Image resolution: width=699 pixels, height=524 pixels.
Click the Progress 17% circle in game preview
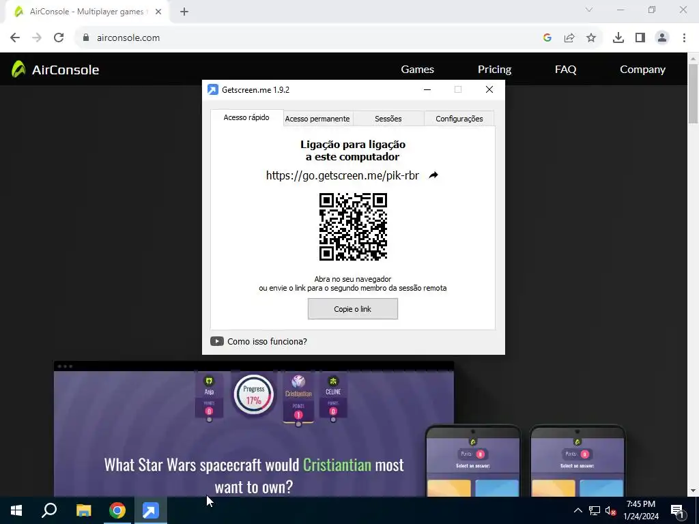point(254,395)
